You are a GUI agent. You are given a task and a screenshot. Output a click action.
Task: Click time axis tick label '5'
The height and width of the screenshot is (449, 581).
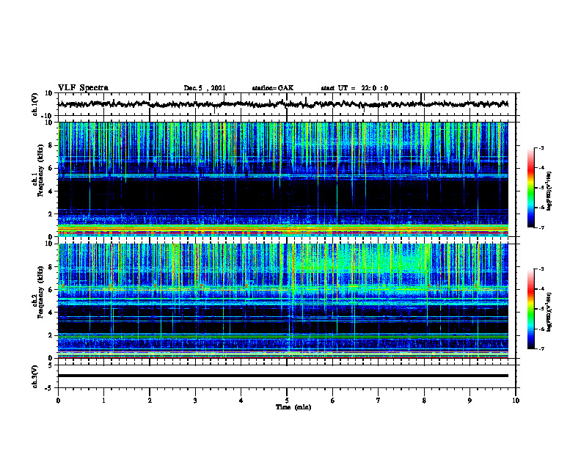pos(287,401)
